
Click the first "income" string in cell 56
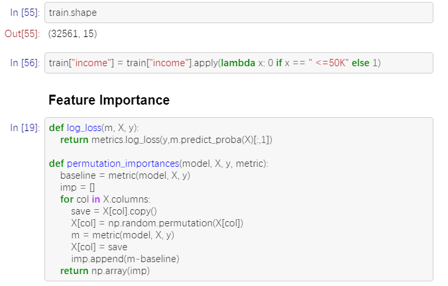click(91, 63)
